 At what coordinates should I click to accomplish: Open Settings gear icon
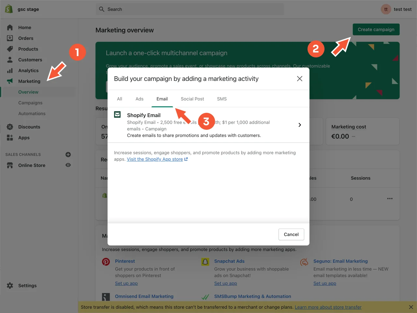click(10, 286)
